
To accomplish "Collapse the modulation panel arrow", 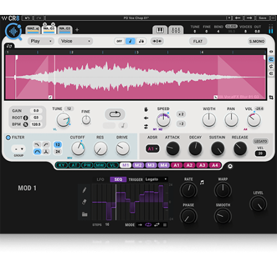I will click(x=230, y=166).
